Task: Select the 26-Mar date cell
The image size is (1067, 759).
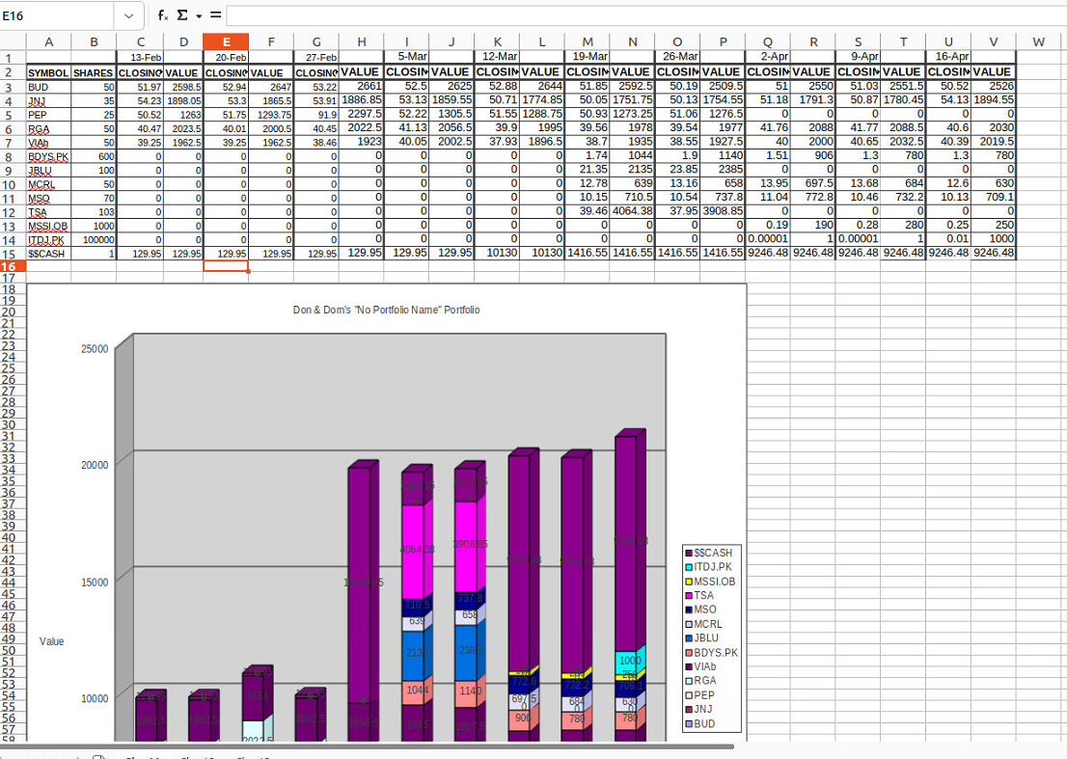Action: (677, 57)
